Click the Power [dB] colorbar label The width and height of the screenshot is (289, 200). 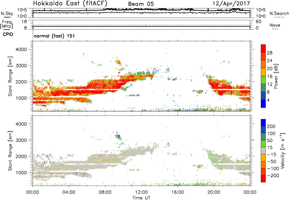pyautogui.click(x=276, y=76)
